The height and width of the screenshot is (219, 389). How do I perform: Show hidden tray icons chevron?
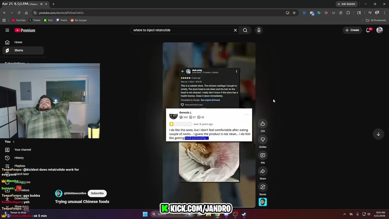point(344,214)
